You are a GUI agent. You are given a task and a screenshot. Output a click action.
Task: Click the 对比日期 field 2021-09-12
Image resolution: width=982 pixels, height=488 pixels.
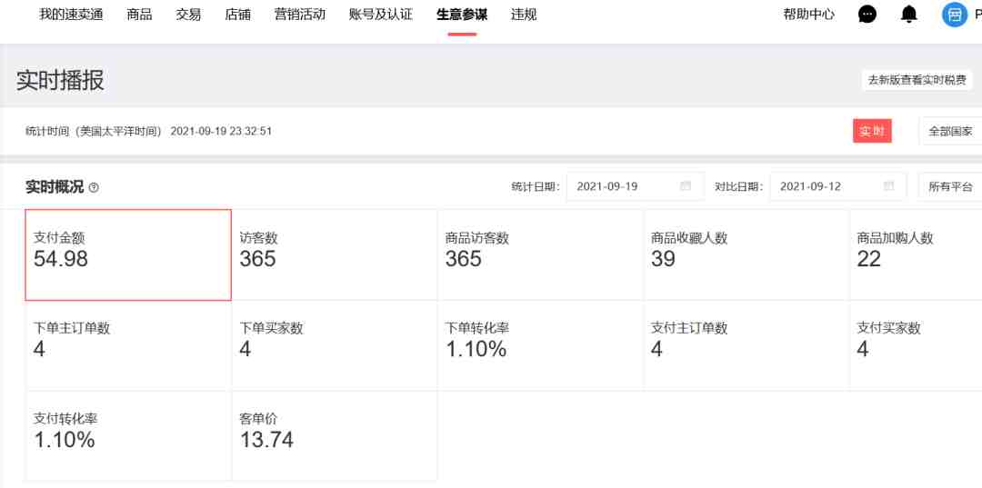click(838, 186)
